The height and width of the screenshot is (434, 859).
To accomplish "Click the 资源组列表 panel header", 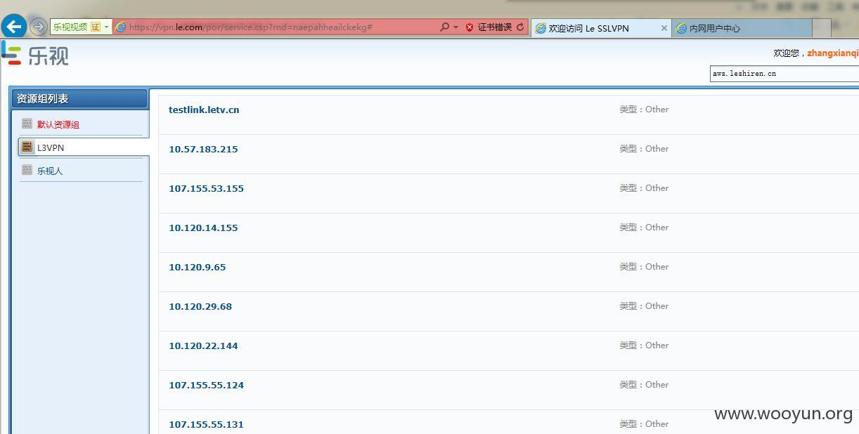I will [79, 98].
